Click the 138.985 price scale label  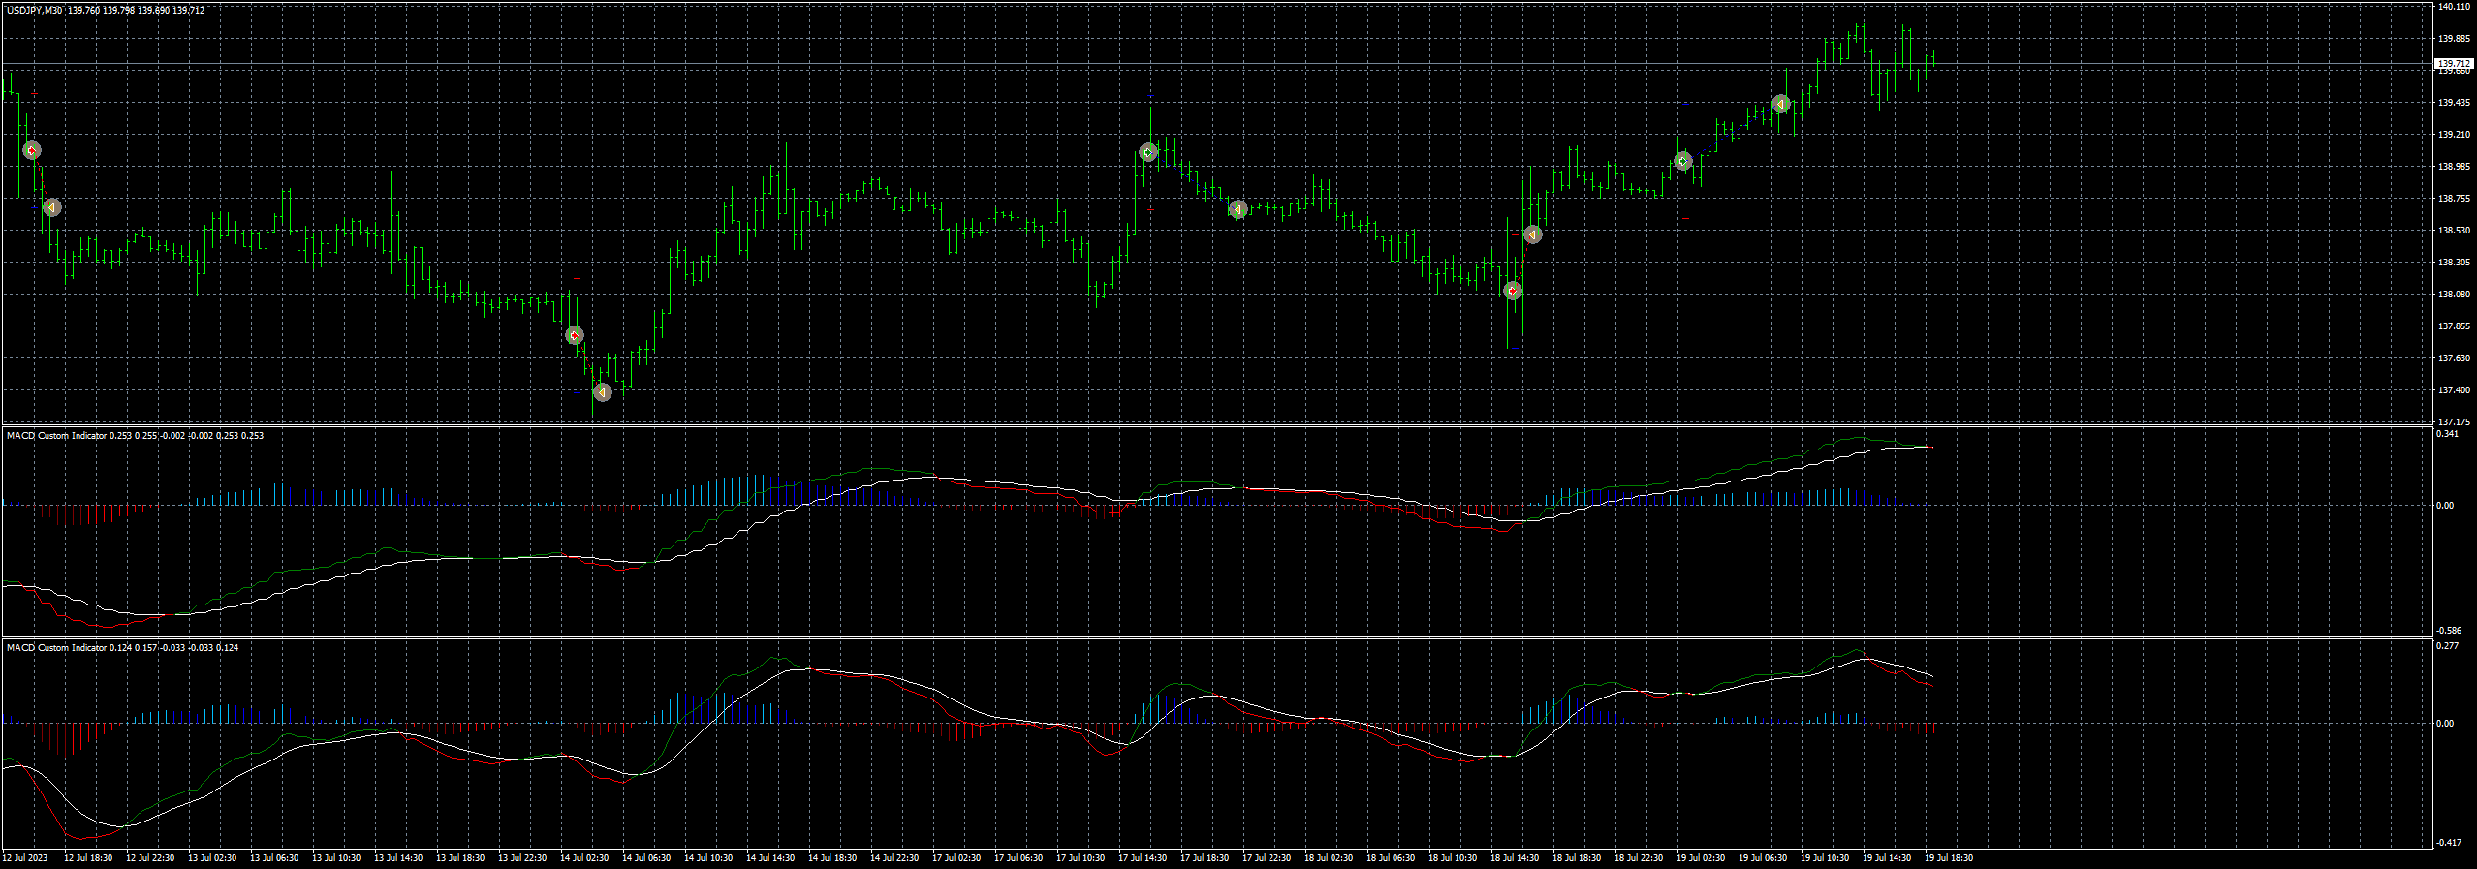(x=2453, y=167)
